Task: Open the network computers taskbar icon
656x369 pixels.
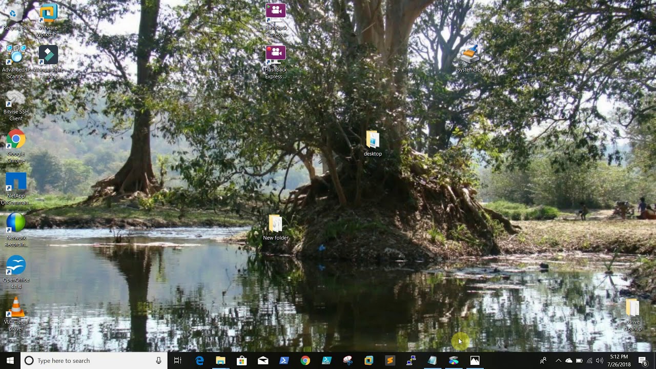Action: pos(411,361)
